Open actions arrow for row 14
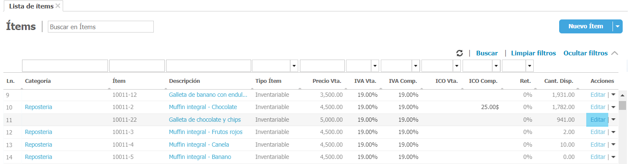This screenshot has width=632, height=164. pos(613,157)
